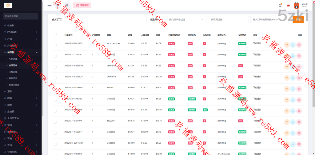
Task: Click the admin shopping bag avatar
Action: pos(296,5)
